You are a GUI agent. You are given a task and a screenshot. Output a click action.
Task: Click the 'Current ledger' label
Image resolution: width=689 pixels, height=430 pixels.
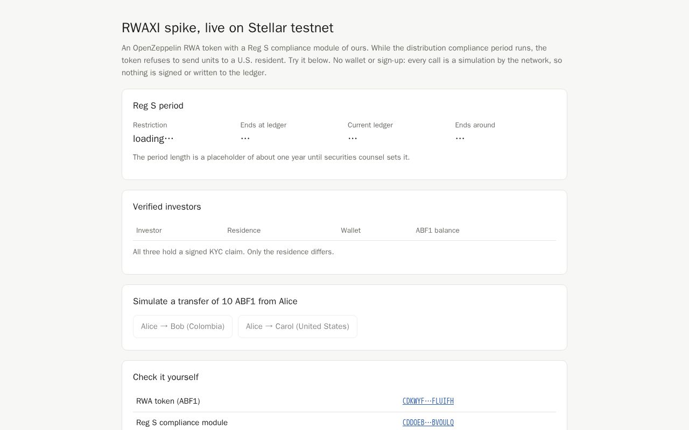(x=370, y=125)
